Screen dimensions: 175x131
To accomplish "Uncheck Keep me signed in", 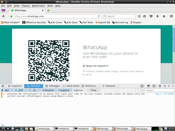I will click(84, 66).
